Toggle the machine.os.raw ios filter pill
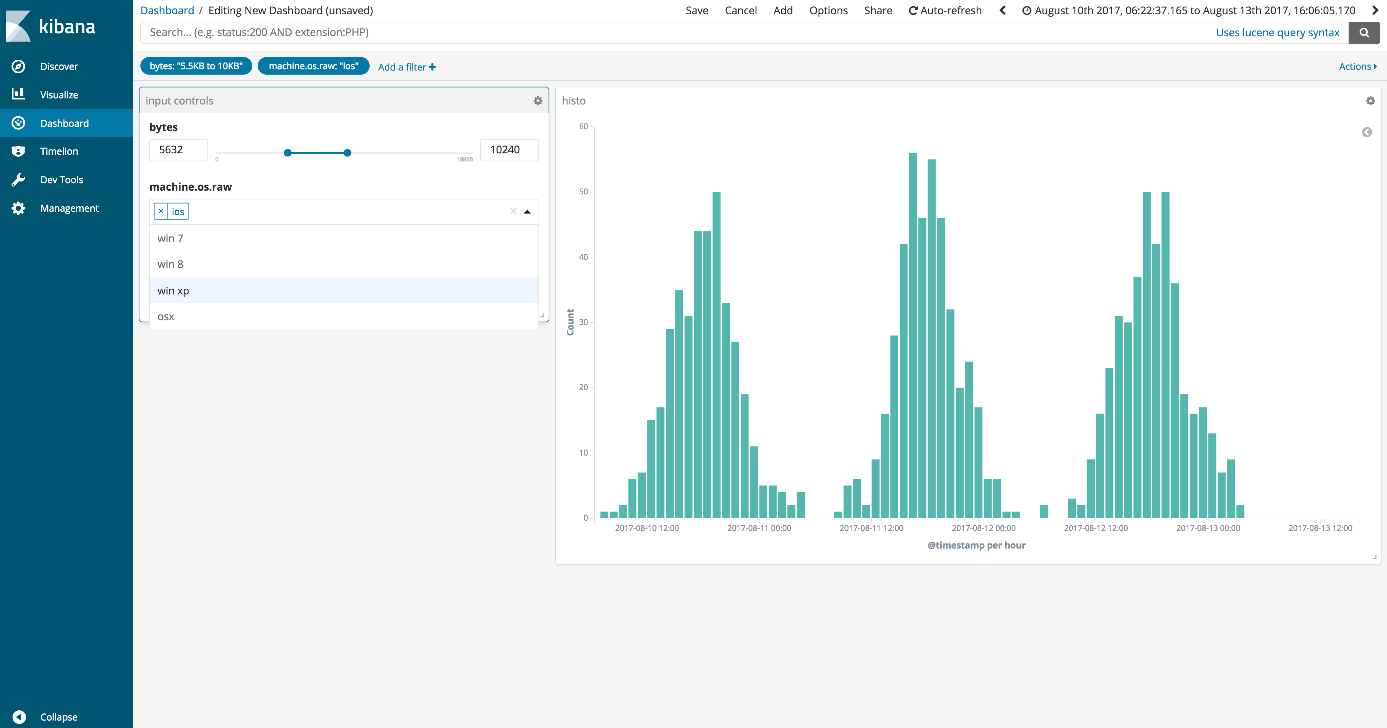This screenshot has height=728, width=1387. (313, 66)
